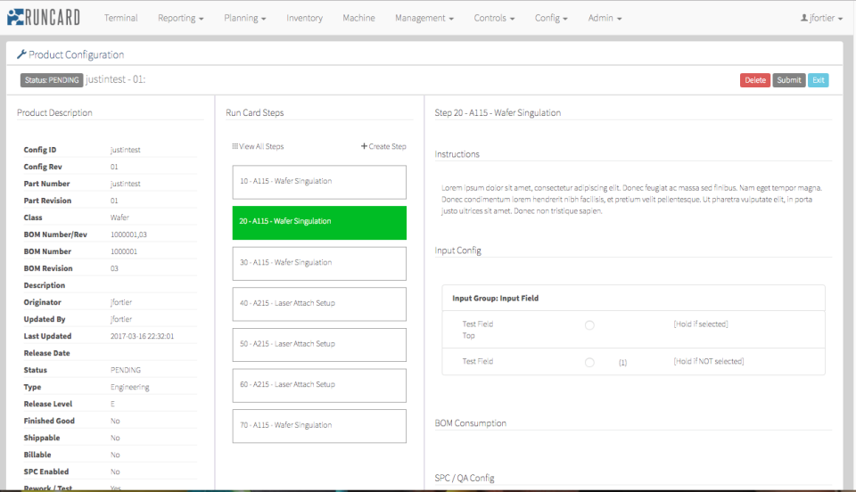
Task: Click the Originator value jfortier
Action: coord(121,301)
